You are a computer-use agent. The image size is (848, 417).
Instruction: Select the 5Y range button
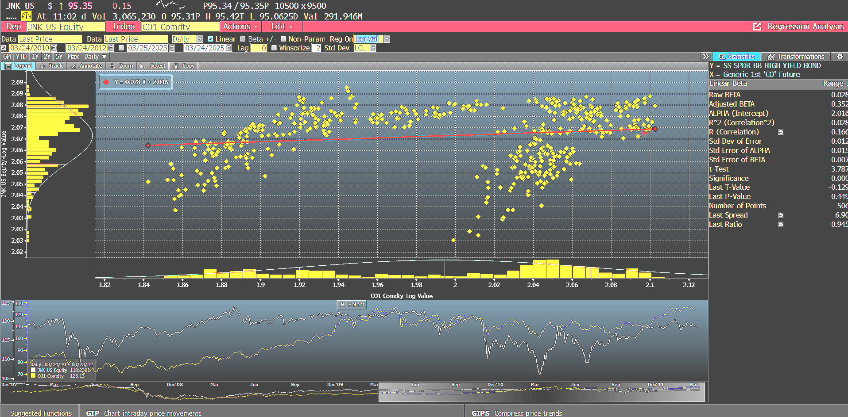pyautogui.click(x=59, y=57)
